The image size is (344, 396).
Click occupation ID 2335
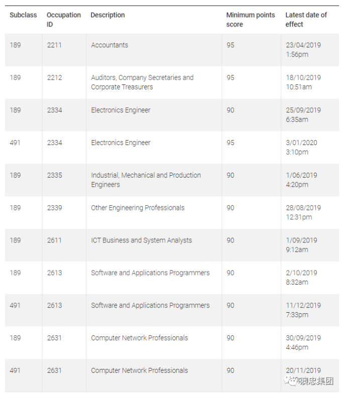[54, 175]
